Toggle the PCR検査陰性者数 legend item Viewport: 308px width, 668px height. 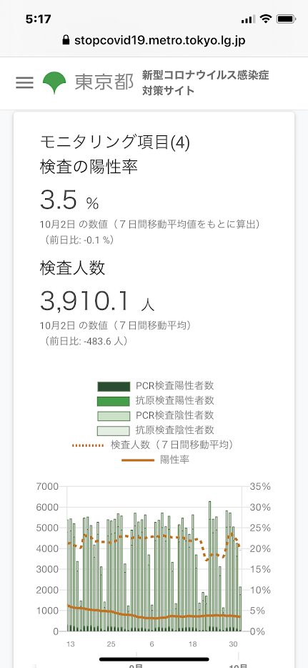click(156, 415)
